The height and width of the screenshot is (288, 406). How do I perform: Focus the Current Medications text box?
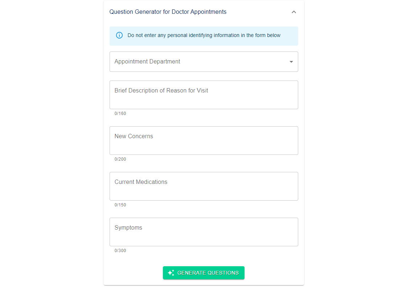(x=204, y=186)
